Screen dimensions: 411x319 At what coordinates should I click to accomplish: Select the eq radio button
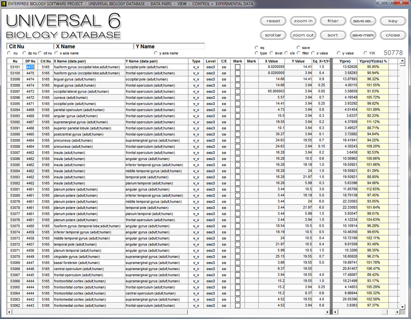(x=256, y=48)
